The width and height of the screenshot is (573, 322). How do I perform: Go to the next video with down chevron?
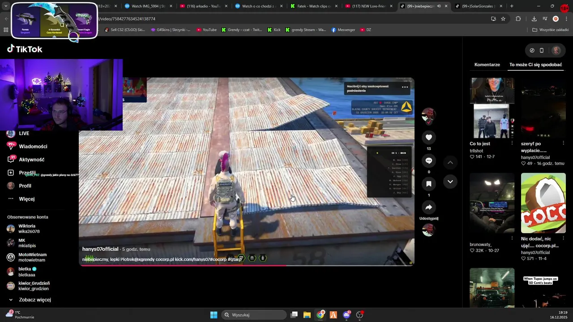450,182
